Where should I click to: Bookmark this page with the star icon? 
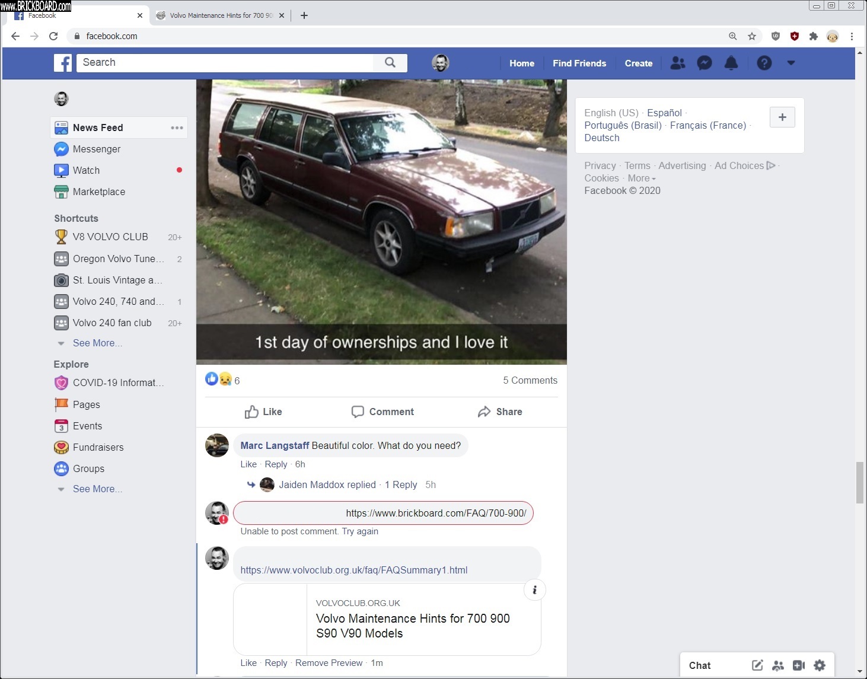752,36
